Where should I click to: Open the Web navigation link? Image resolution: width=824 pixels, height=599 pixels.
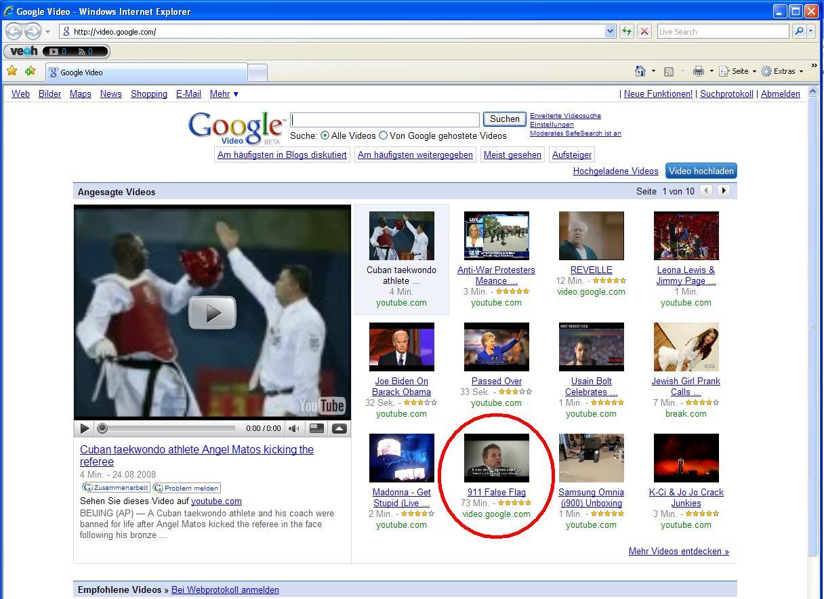pos(20,94)
